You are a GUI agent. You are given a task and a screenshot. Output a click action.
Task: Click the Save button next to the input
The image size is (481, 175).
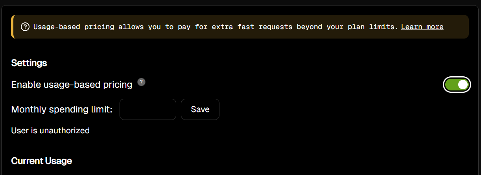click(200, 109)
